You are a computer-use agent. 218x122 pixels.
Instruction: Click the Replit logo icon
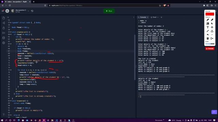[7, 11]
